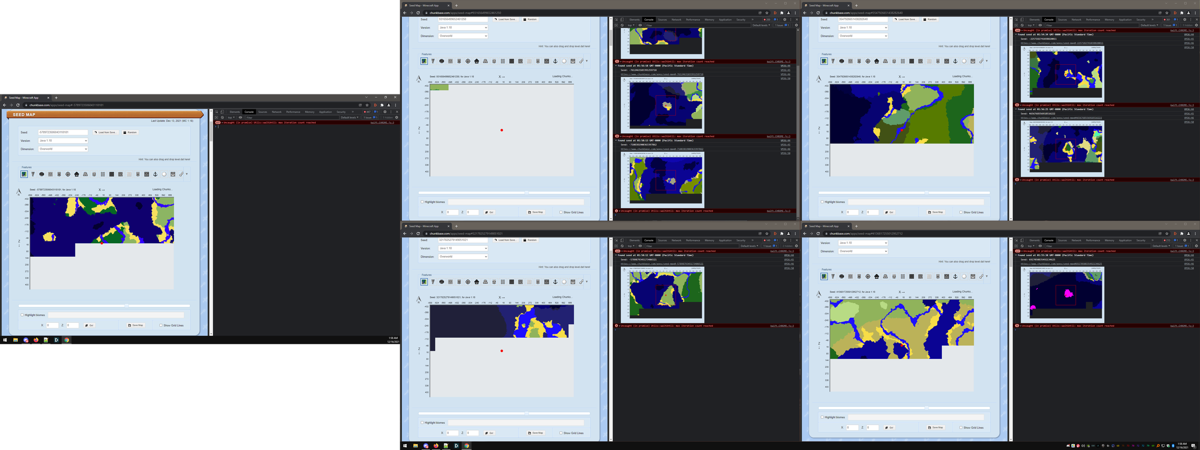The height and width of the screenshot is (450, 1200).
Task: Enable Highlight biomes in seed 9316 window
Action: coord(422,202)
